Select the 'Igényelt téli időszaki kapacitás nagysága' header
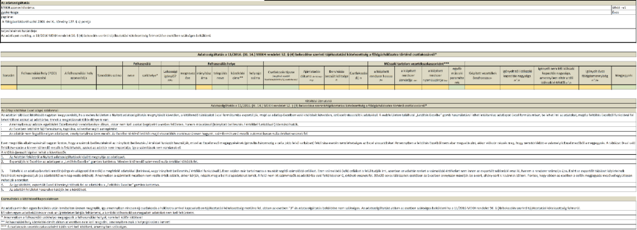Viewport: 637px width, 230px height. pyautogui.click(x=517, y=75)
